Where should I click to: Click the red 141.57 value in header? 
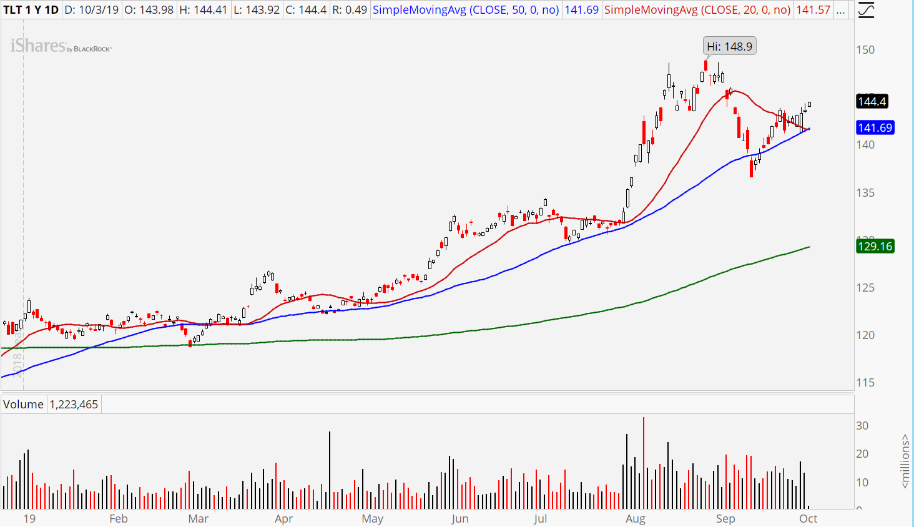click(x=813, y=10)
